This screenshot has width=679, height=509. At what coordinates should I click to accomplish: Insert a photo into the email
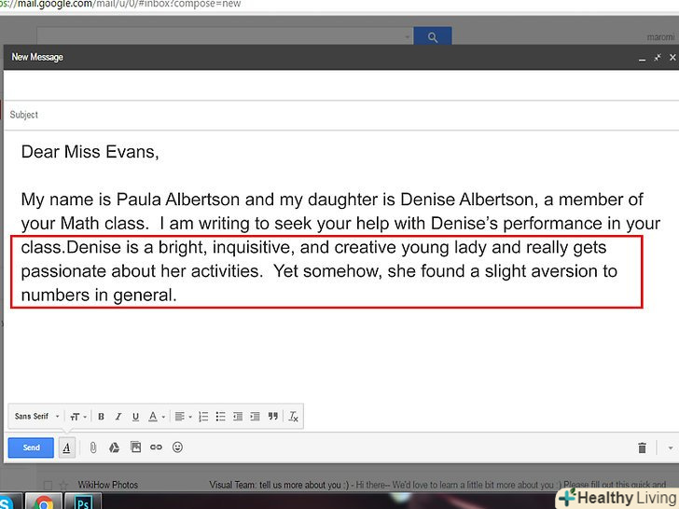click(x=135, y=447)
